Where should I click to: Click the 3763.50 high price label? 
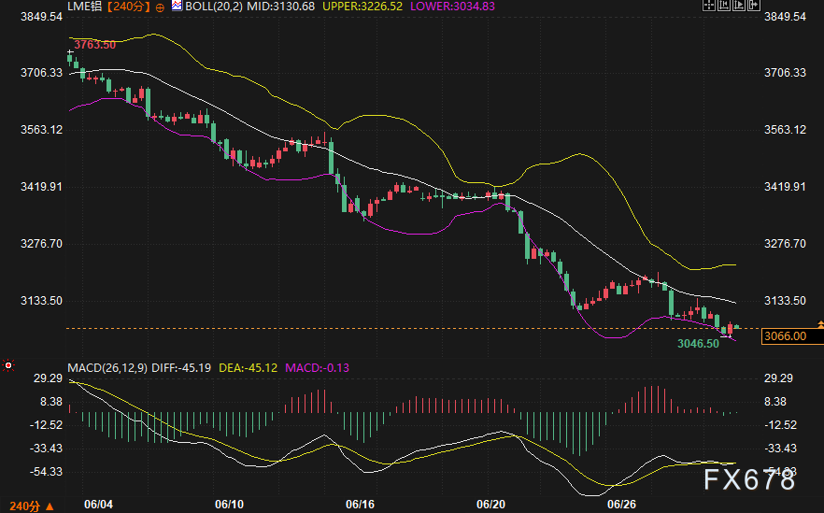click(95, 45)
